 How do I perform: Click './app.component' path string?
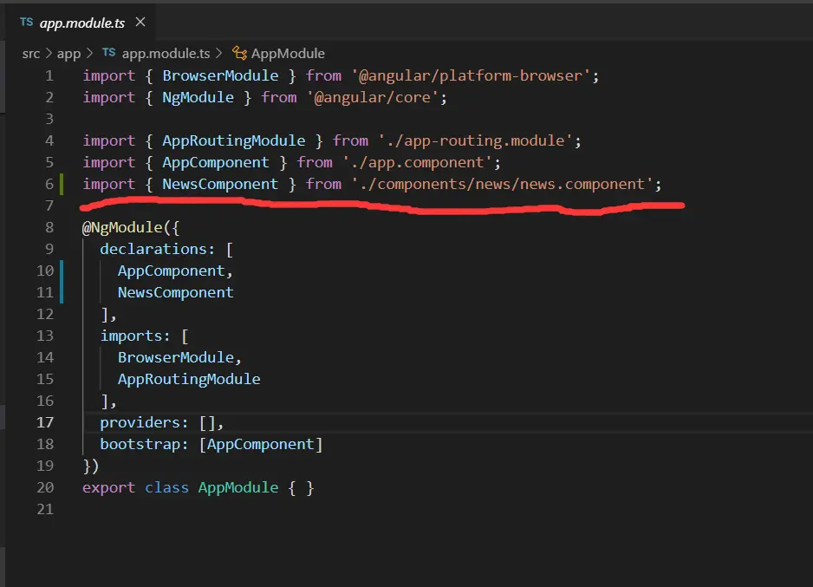coord(418,162)
